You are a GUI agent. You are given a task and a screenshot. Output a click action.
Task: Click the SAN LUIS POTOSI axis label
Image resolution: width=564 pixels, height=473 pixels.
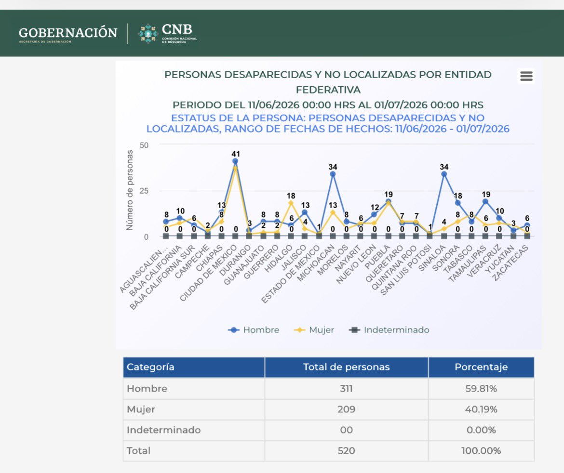coord(406,270)
